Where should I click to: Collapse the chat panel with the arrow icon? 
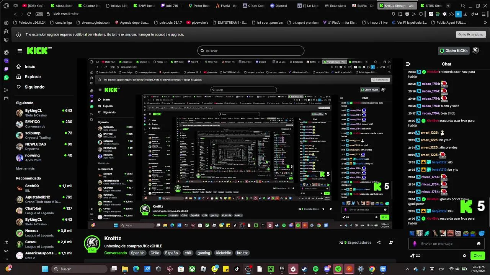(408, 64)
